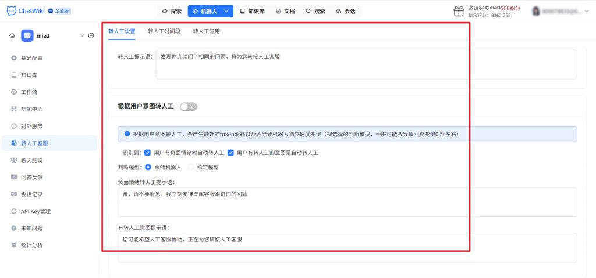Click the 统计分析 sidebar icon

14,245
